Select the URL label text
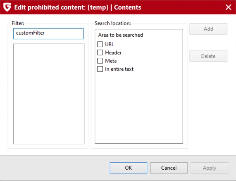 coord(110,44)
